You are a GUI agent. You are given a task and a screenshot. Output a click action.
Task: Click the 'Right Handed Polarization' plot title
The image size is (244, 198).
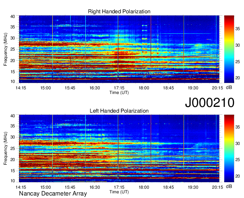pos(119,11)
